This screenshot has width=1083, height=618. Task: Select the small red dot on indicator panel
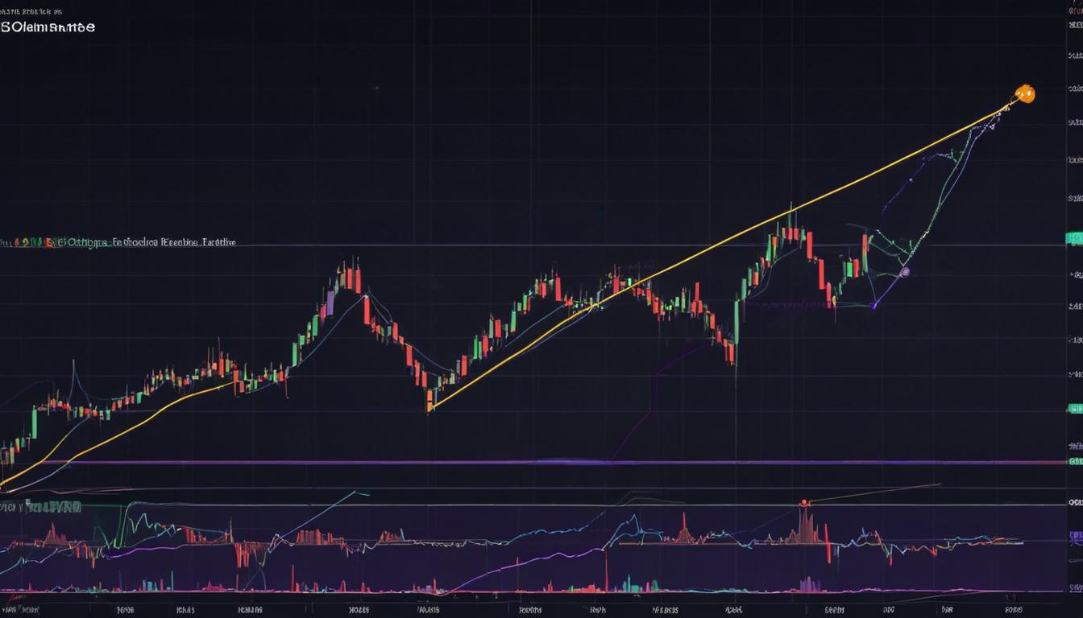click(x=803, y=503)
